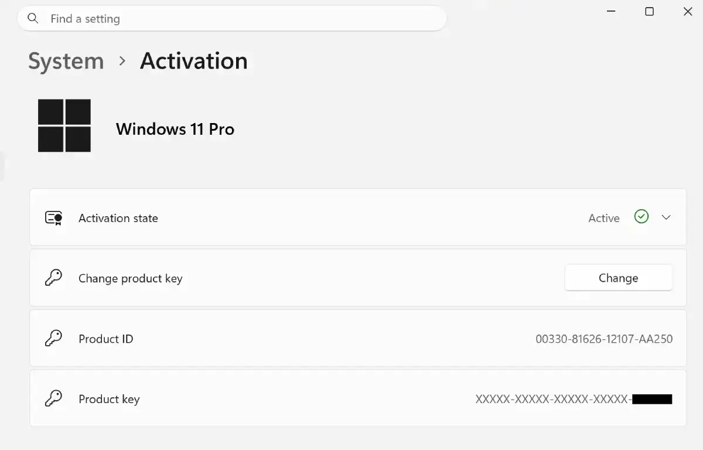The image size is (703, 450).
Task: Click the key icon beside Change product key
Action: point(54,278)
